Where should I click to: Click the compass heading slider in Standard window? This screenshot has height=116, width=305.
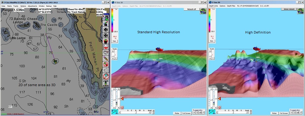click(x=135, y=112)
